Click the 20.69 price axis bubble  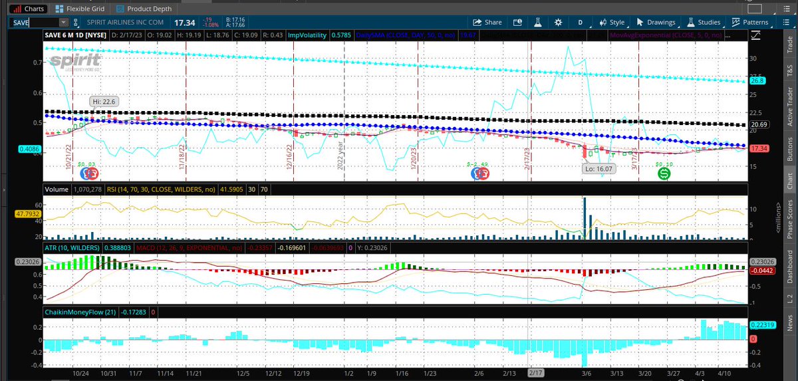point(759,124)
